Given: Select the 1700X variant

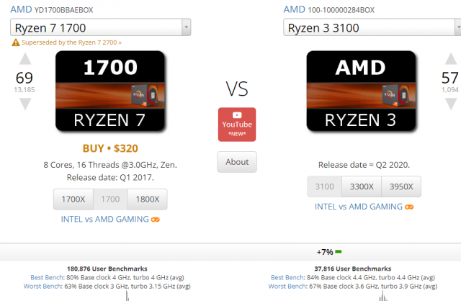Looking at the screenshot, I should (71, 199).
